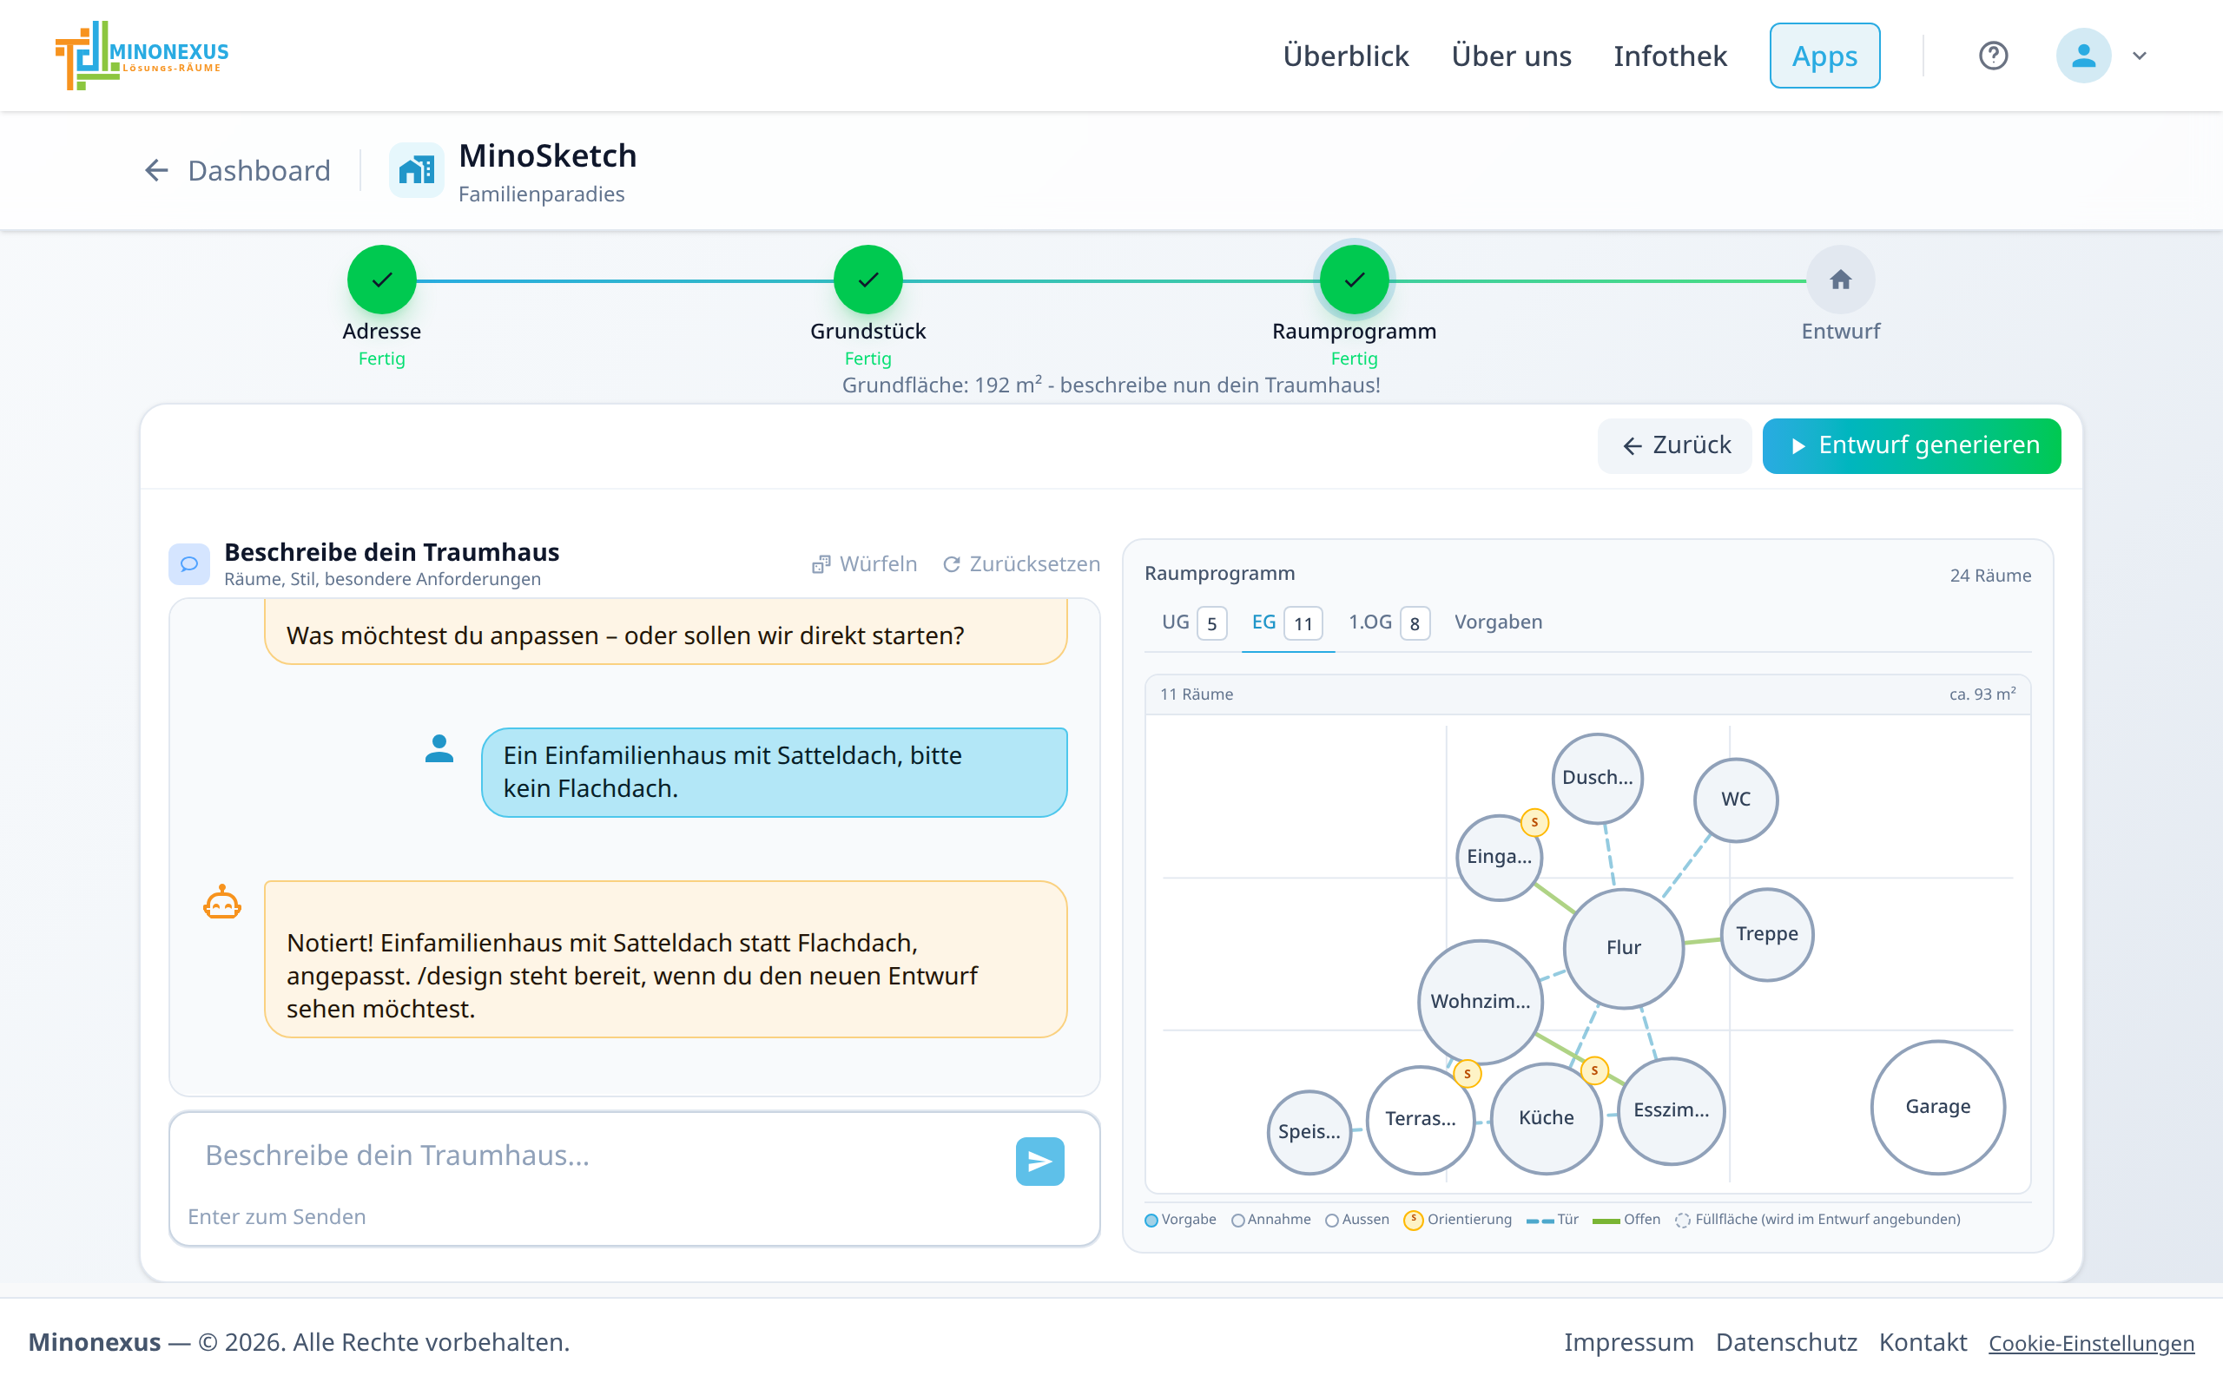Switch to the EG floor tab
The height and width of the screenshot is (1389, 2223).
pos(1287,622)
